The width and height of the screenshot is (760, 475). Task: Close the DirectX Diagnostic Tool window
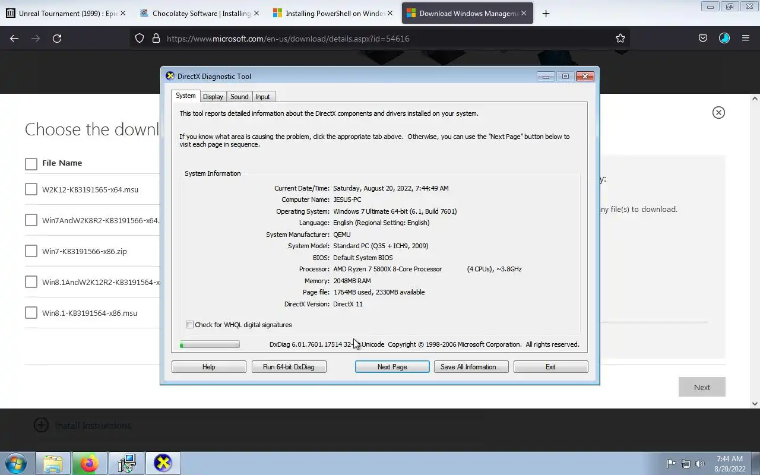click(585, 76)
